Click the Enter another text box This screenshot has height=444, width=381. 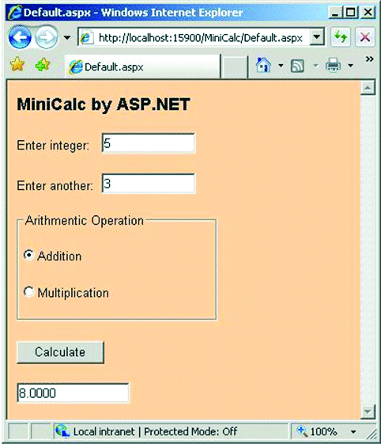click(149, 184)
